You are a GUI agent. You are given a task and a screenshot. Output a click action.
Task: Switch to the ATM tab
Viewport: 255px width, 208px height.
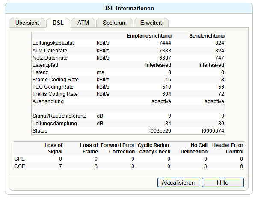[x=83, y=23]
